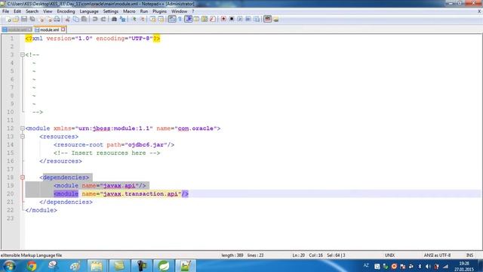Click the green Spring leaf taskbar icon

point(164,266)
